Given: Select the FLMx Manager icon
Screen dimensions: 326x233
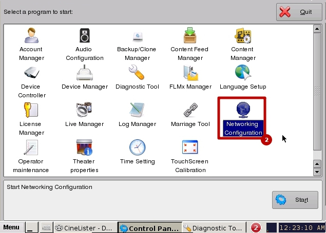Looking at the screenshot, I should [190, 73].
